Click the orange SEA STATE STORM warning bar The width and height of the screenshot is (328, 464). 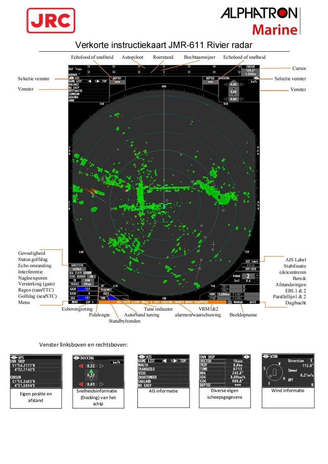pos(163,302)
